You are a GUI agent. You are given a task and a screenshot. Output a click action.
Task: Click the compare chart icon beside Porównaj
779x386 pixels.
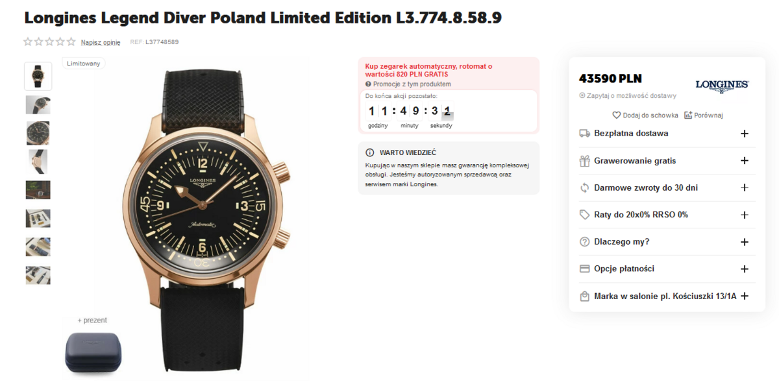[x=688, y=115]
